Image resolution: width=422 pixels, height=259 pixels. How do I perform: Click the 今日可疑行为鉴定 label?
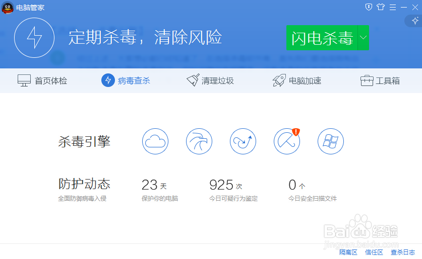[233, 199]
